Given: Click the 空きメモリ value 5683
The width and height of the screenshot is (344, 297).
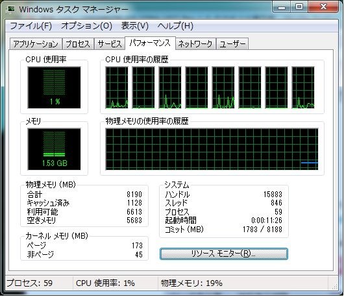Looking at the screenshot, I should [x=134, y=220].
